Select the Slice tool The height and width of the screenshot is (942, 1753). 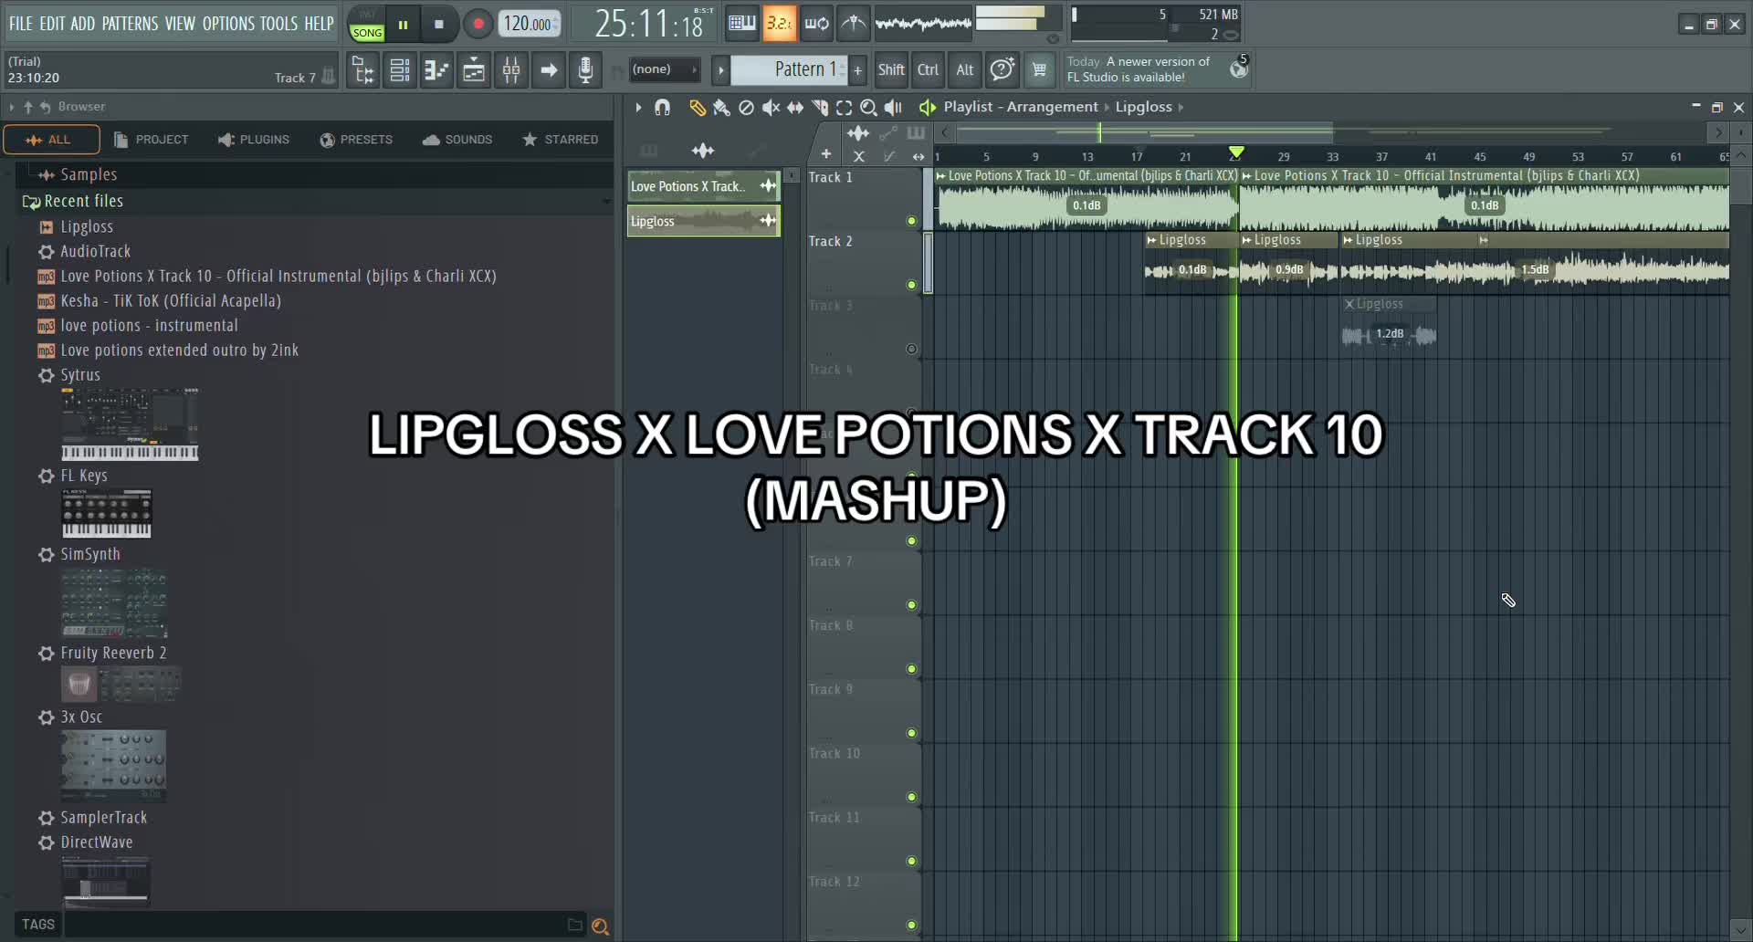click(820, 108)
